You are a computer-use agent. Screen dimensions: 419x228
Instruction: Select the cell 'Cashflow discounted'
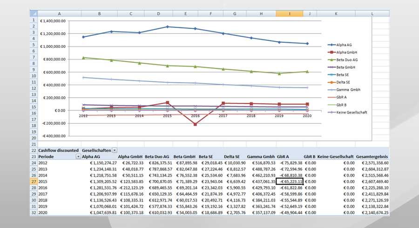(x=59, y=150)
